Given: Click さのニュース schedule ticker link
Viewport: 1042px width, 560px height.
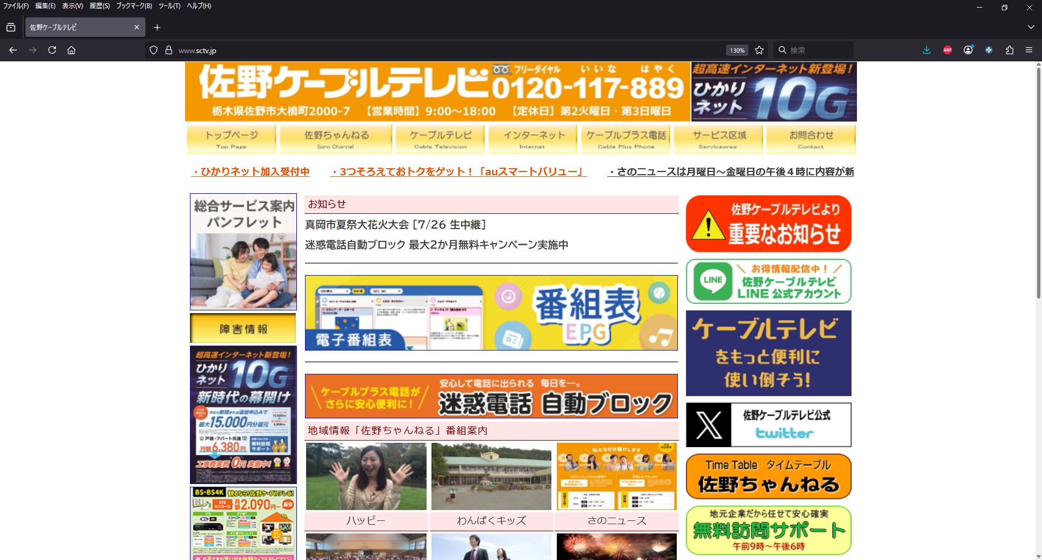Looking at the screenshot, I should (x=731, y=171).
